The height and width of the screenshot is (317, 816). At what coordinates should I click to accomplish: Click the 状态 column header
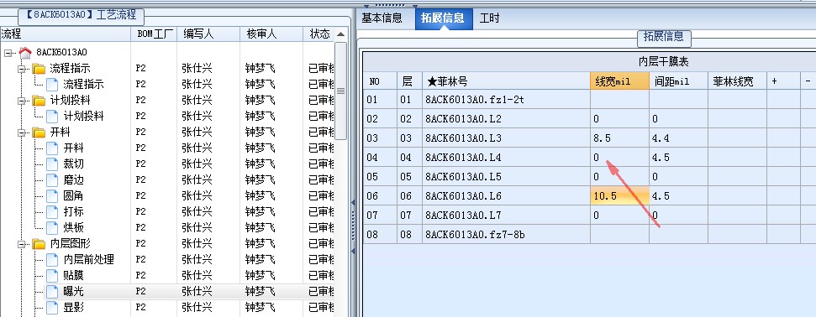click(319, 34)
